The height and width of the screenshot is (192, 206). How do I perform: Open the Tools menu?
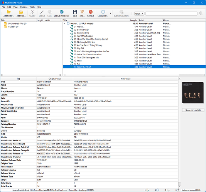tap(32, 7)
